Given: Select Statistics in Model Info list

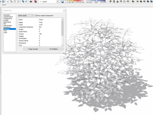Looking at the screenshot, I should point(10,29).
